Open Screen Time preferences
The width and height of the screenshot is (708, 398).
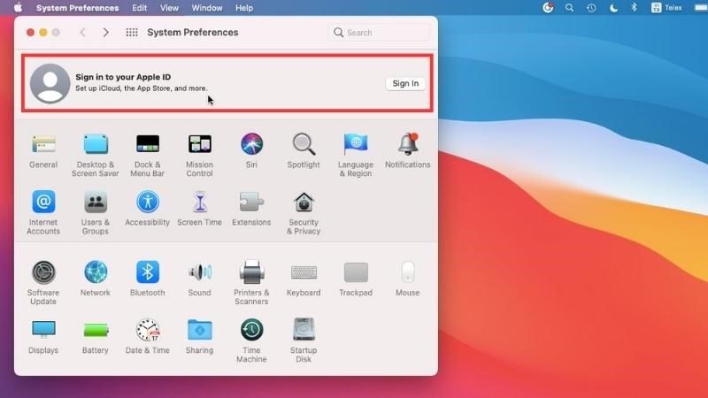point(200,209)
